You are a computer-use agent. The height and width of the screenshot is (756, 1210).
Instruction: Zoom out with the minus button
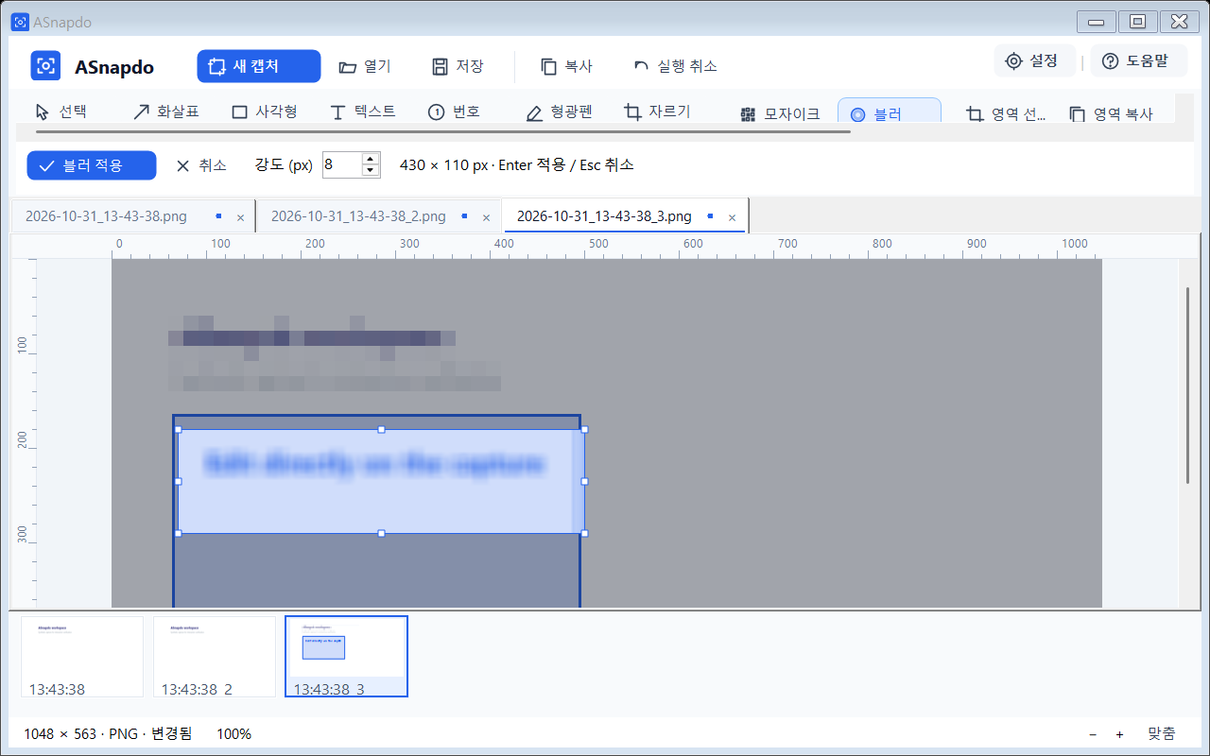click(1093, 734)
